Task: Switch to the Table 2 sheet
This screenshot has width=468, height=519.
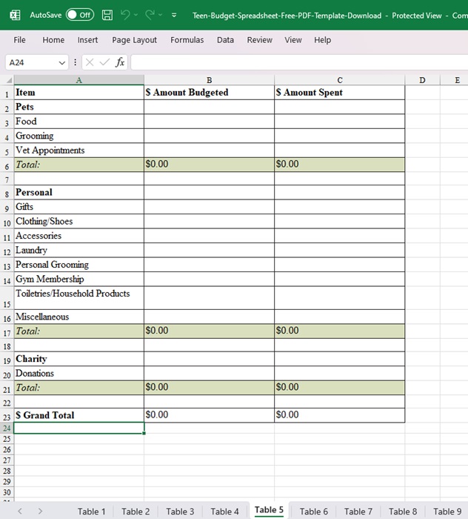Action: pyautogui.click(x=136, y=512)
